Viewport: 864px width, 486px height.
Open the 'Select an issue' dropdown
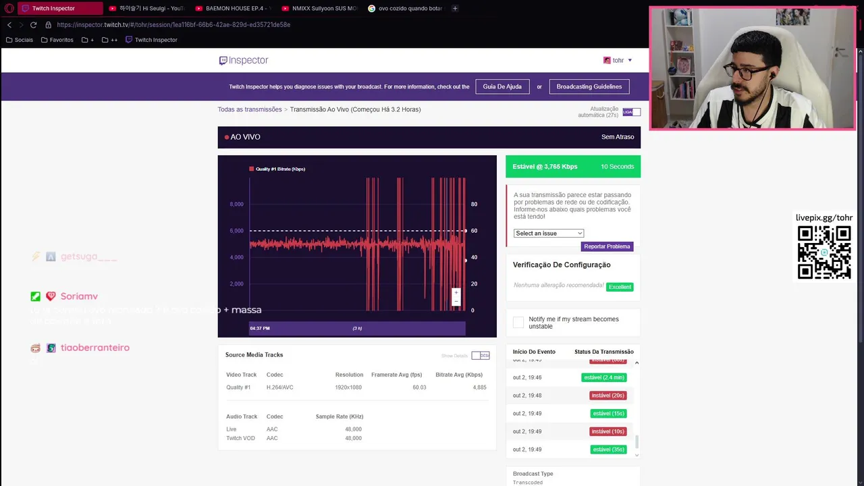tap(548, 233)
